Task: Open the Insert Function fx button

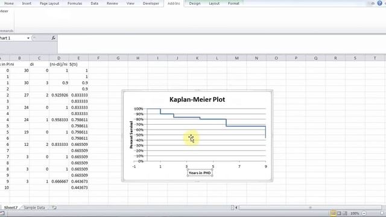Action: coord(54,38)
